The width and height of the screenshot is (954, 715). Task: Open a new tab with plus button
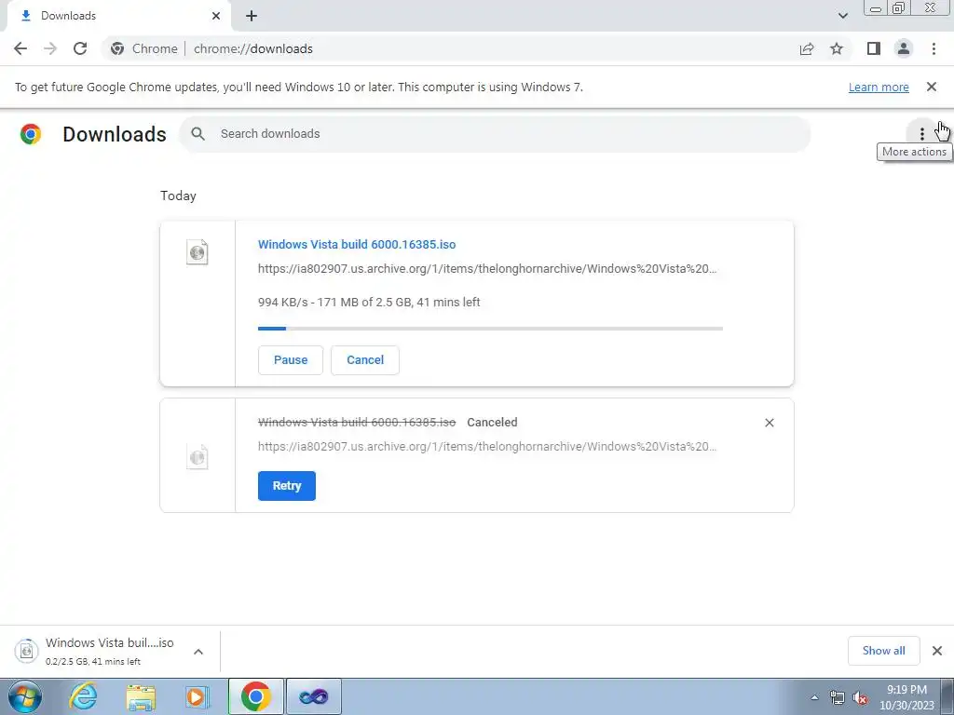tap(252, 16)
